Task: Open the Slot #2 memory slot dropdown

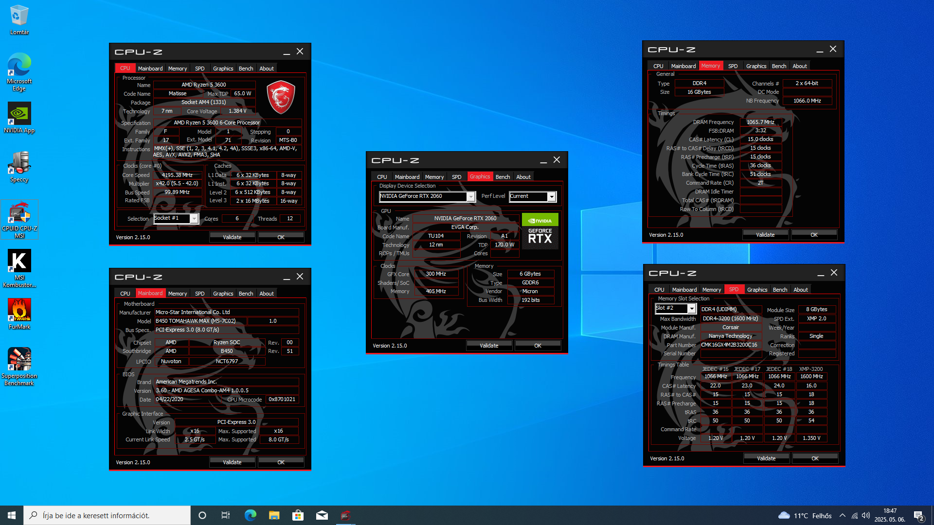Action: point(676,308)
